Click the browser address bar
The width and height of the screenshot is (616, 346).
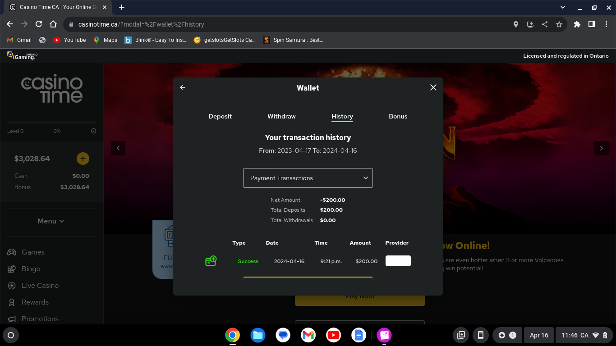pyautogui.click(x=289, y=24)
